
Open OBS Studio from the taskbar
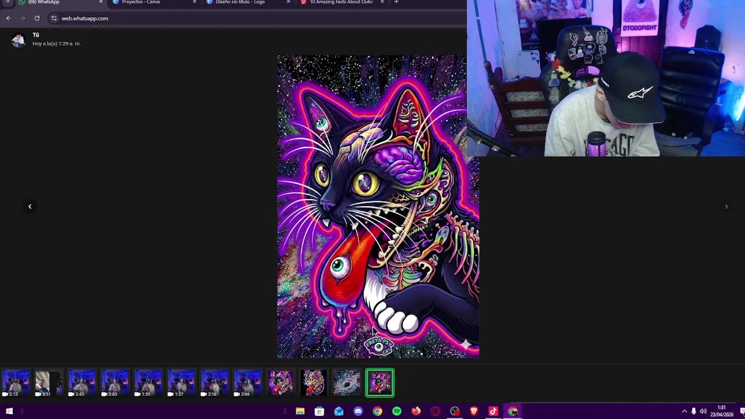point(455,411)
